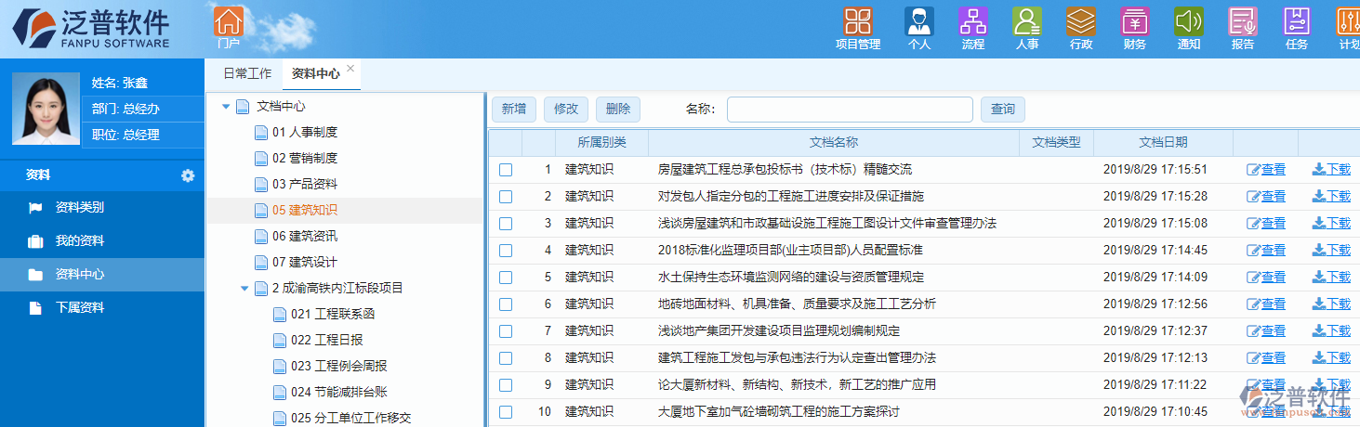Check the checkbox for row 1
The image size is (1360, 427).
click(x=506, y=170)
